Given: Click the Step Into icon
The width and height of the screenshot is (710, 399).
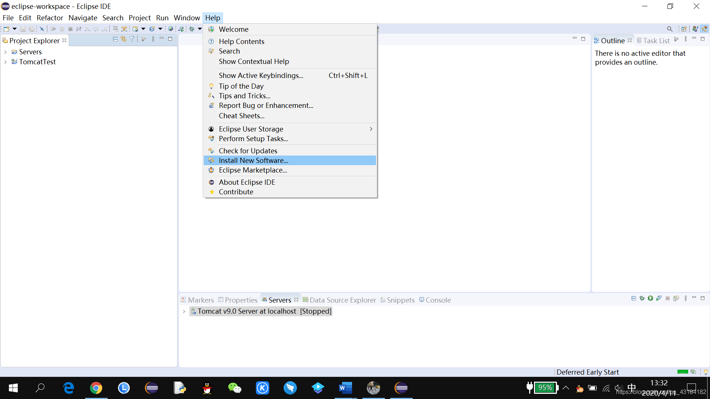Looking at the screenshot, I should tap(87, 29).
